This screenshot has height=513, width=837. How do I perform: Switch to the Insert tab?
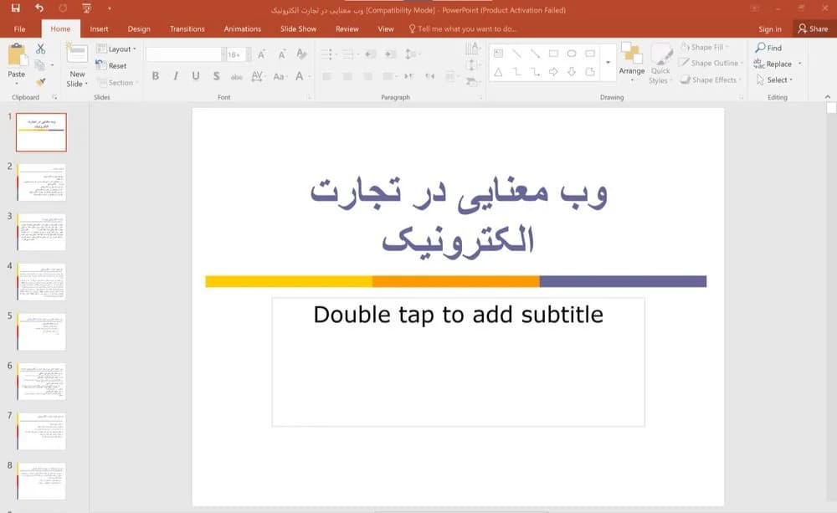tap(100, 28)
